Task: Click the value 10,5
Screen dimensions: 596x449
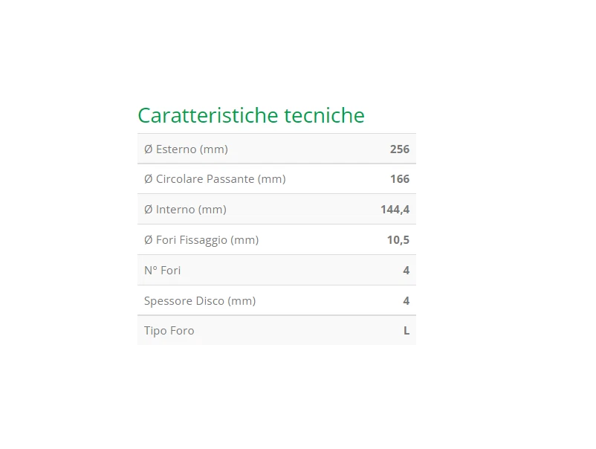Action: point(398,240)
